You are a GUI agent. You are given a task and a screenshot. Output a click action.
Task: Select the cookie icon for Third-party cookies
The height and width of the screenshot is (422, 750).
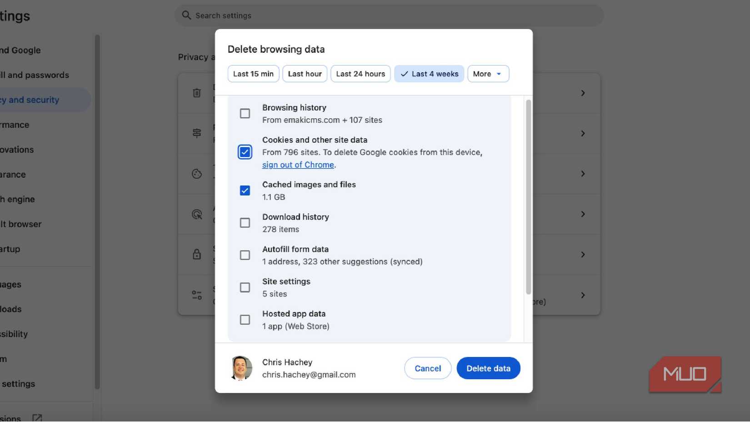point(196,173)
